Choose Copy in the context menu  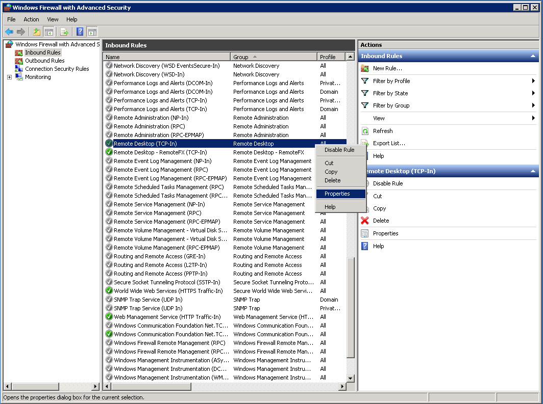341,172
